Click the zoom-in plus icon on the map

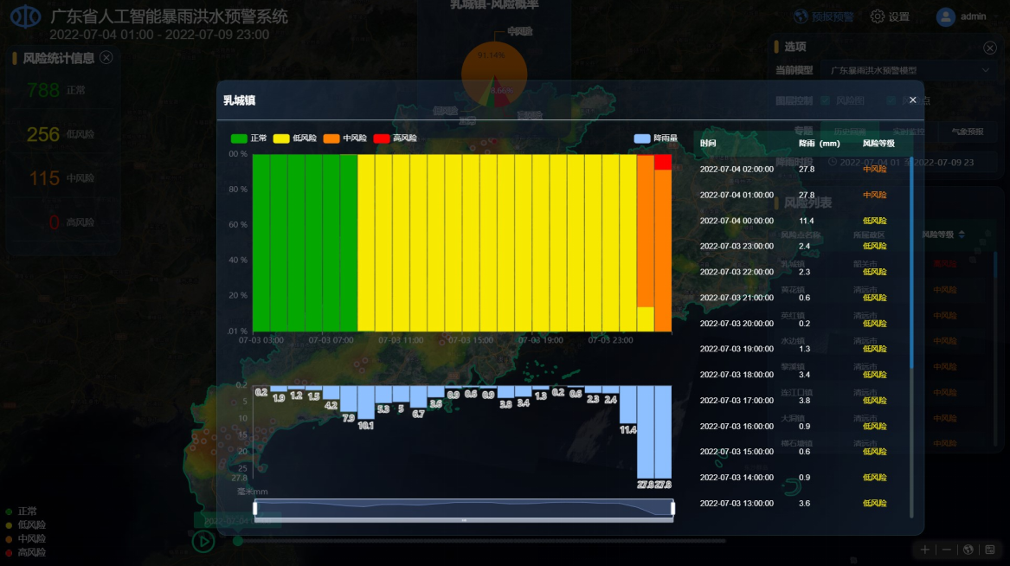pyautogui.click(x=925, y=550)
